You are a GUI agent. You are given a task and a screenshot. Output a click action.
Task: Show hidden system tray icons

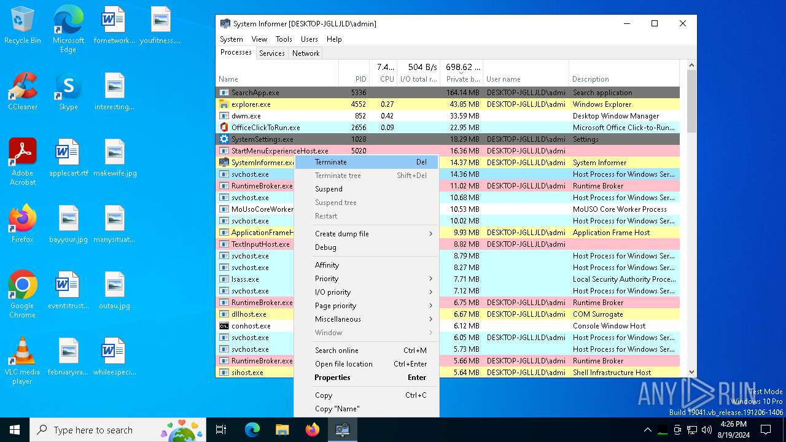click(647, 430)
